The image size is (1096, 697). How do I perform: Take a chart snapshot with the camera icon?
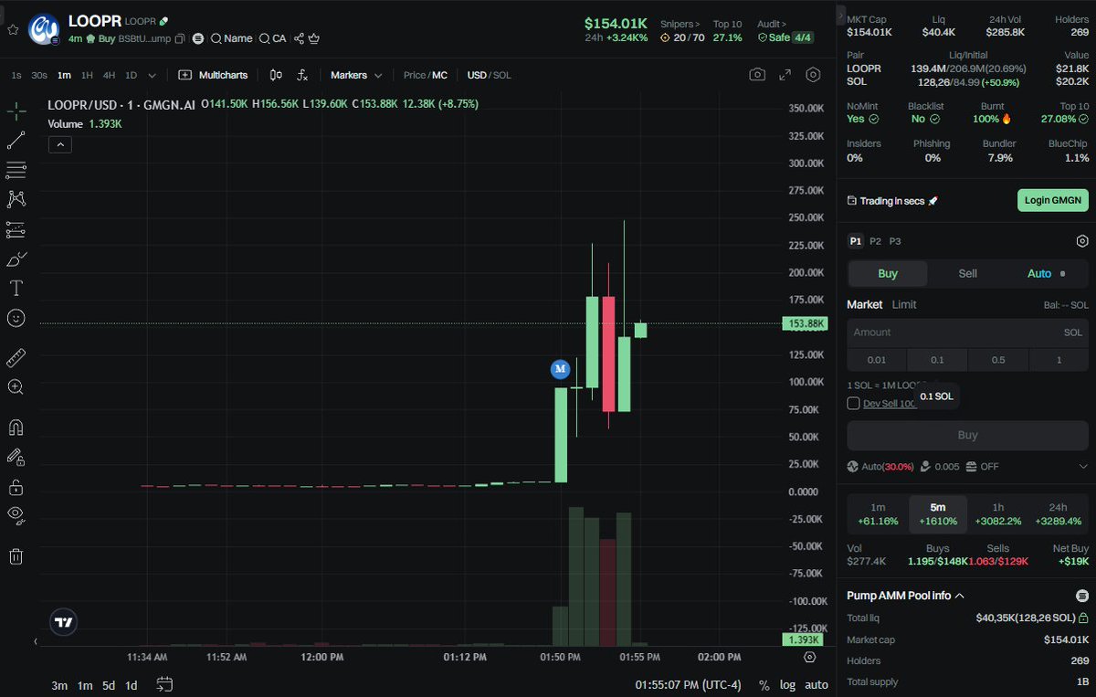click(757, 75)
